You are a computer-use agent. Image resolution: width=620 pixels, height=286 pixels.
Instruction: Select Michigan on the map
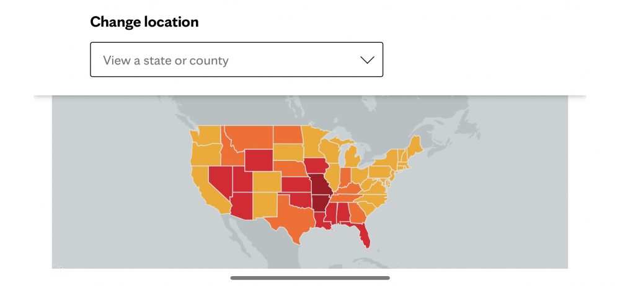(352, 157)
